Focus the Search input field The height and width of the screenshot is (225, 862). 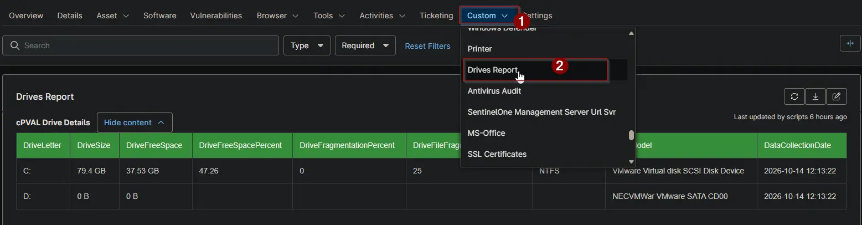(141, 45)
